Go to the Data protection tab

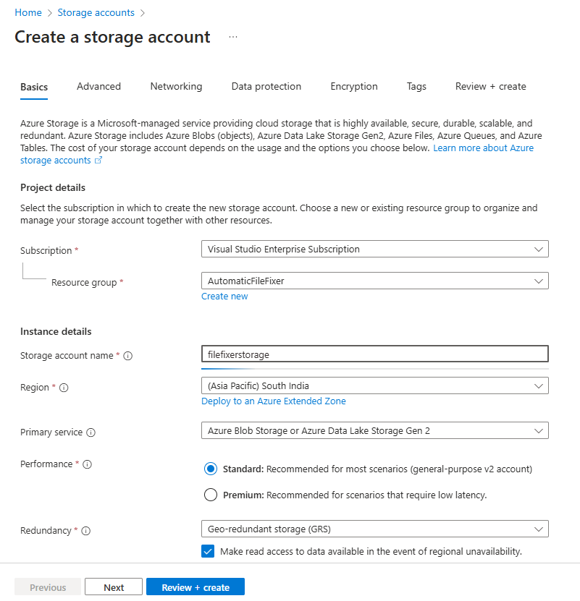[266, 86]
